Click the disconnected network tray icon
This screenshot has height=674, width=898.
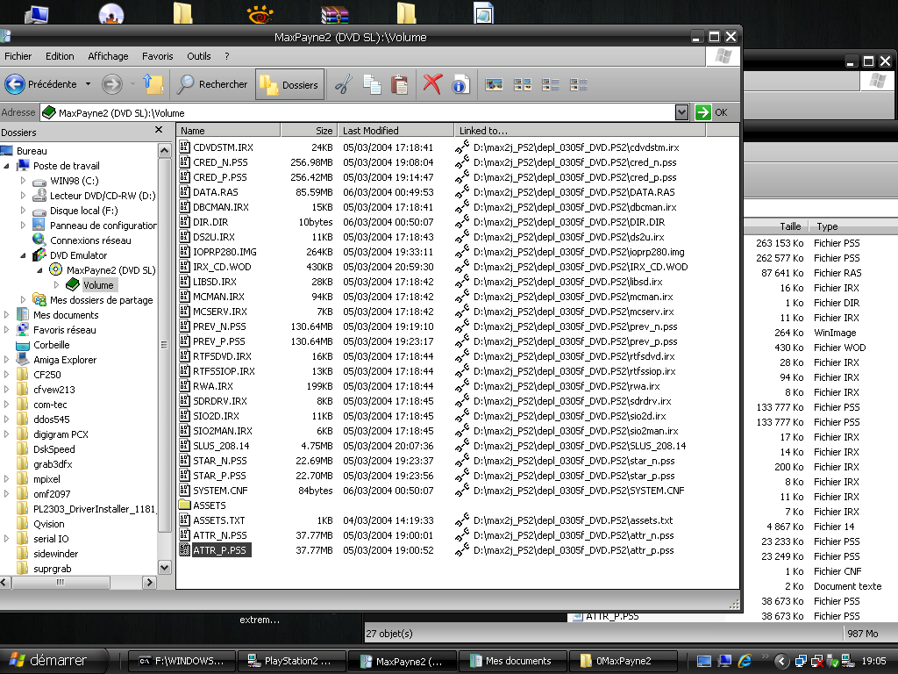click(x=817, y=661)
